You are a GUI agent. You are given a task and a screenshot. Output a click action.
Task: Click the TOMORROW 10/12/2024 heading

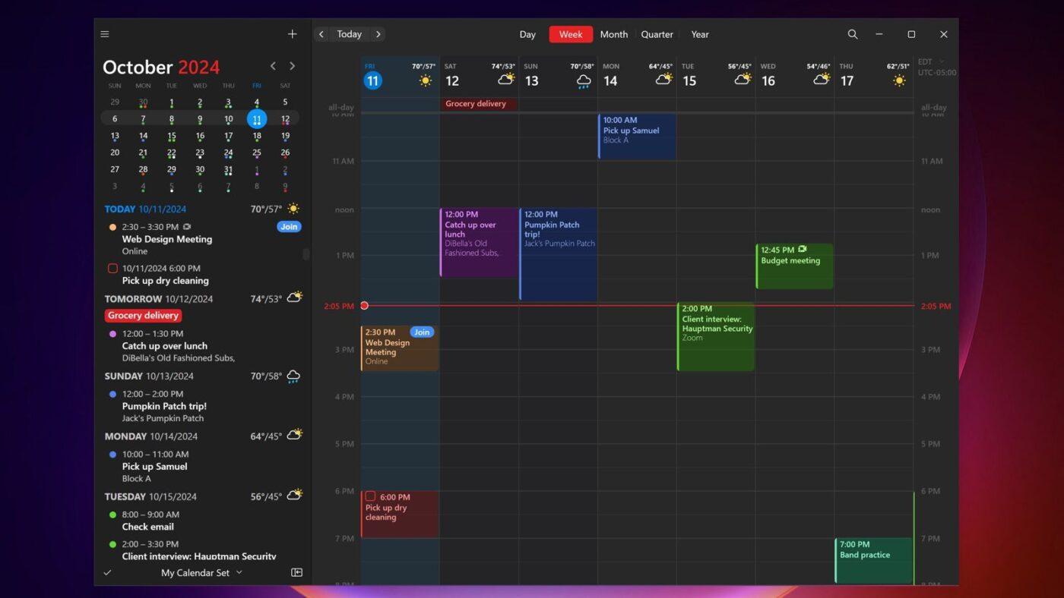pos(159,299)
